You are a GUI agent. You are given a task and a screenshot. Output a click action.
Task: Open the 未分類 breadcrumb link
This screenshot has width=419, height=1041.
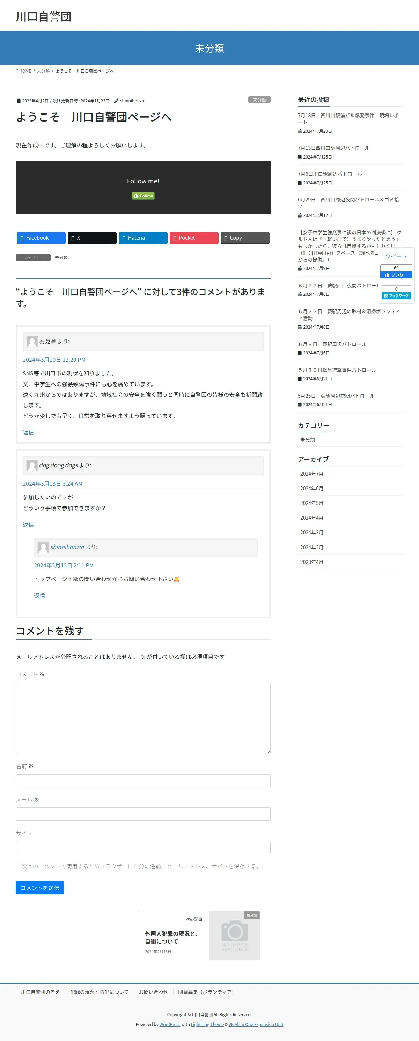(43, 71)
